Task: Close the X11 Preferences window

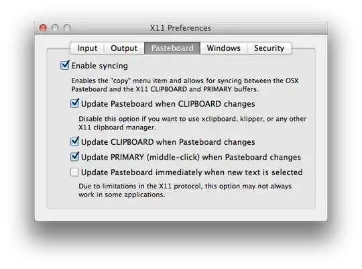Action: (43, 28)
